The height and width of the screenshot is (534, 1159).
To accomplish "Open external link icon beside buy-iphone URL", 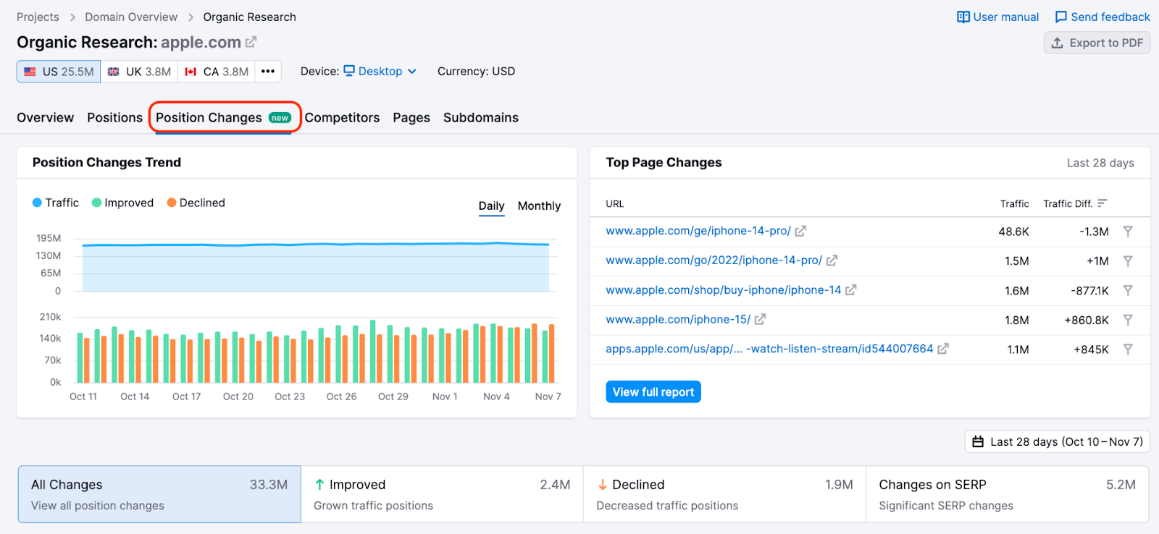I will coord(851,290).
